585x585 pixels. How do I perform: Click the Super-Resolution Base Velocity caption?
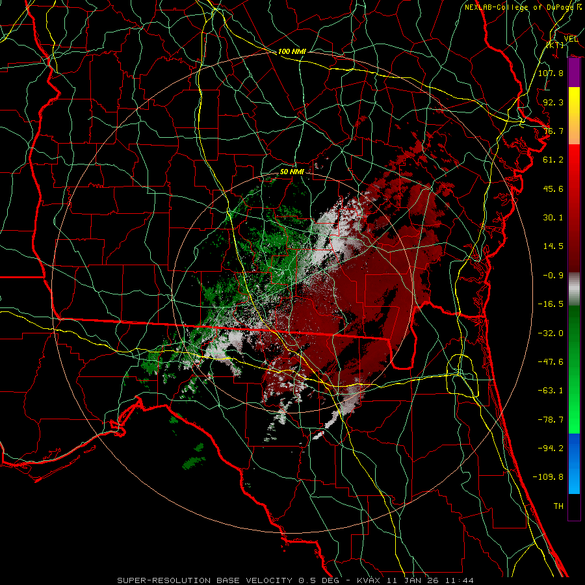point(295,580)
